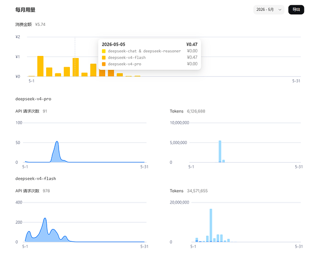Click the 每月用量 page heading
The image size is (333, 259).
pos(25,10)
